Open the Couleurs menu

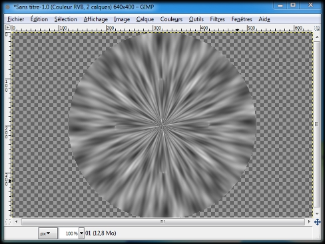pos(171,19)
